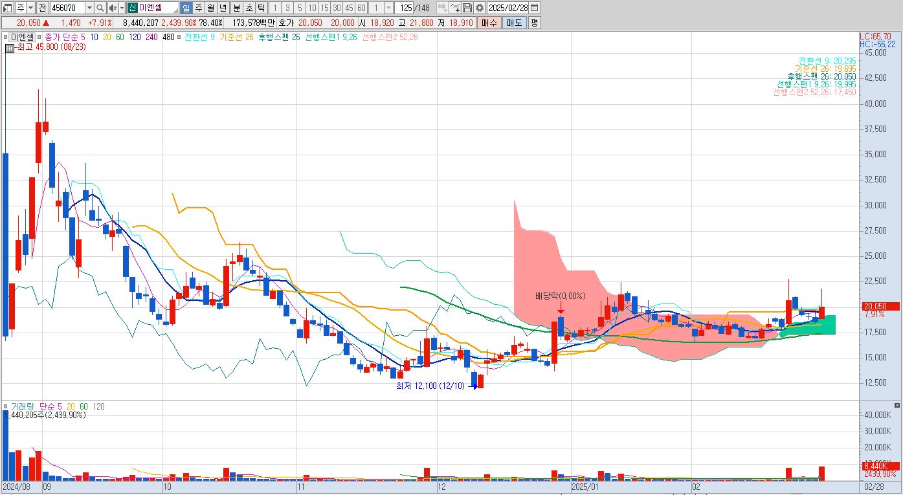Expand the stock code 456070 dropdown
903x495 pixels.
point(89,8)
